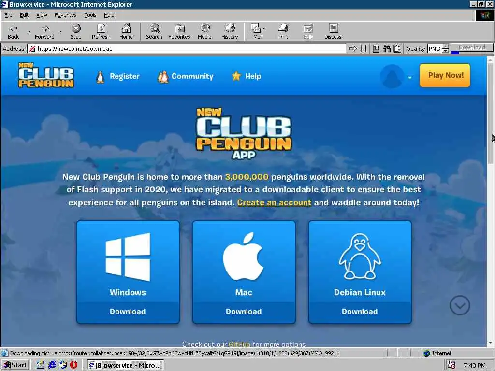Launch Opera from the quick launch bar

[74, 365]
